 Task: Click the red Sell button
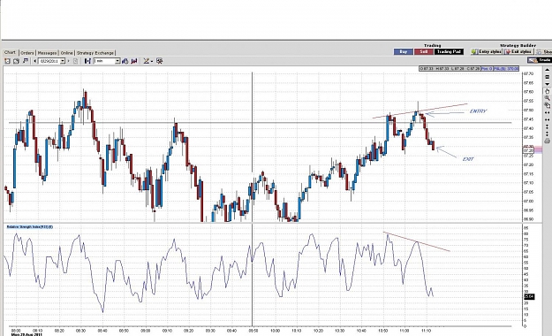click(424, 52)
